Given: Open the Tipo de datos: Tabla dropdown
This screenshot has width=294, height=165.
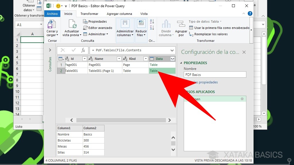Looking at the screenshot, I should [x=205, y=21].
